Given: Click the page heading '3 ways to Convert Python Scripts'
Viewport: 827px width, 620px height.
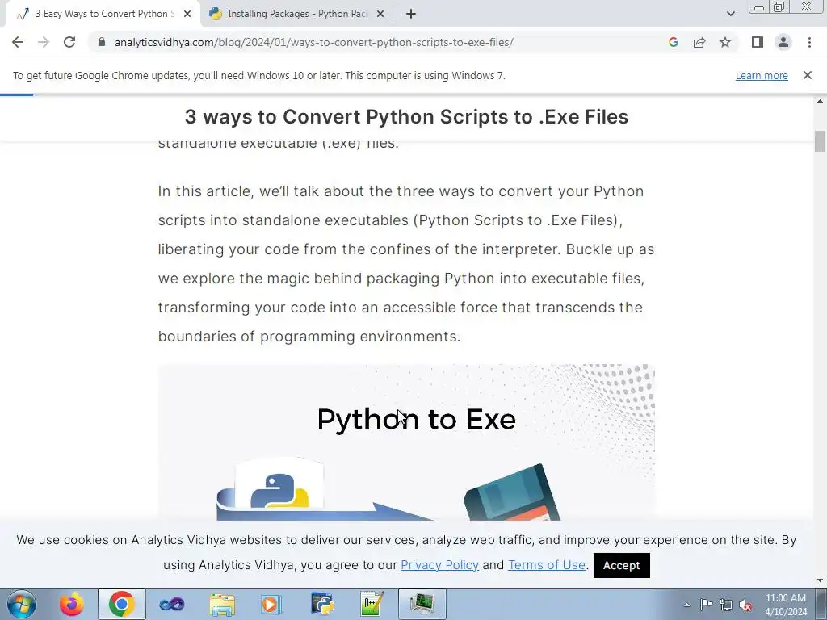Looking at the screenshot, I should [406, 117].
